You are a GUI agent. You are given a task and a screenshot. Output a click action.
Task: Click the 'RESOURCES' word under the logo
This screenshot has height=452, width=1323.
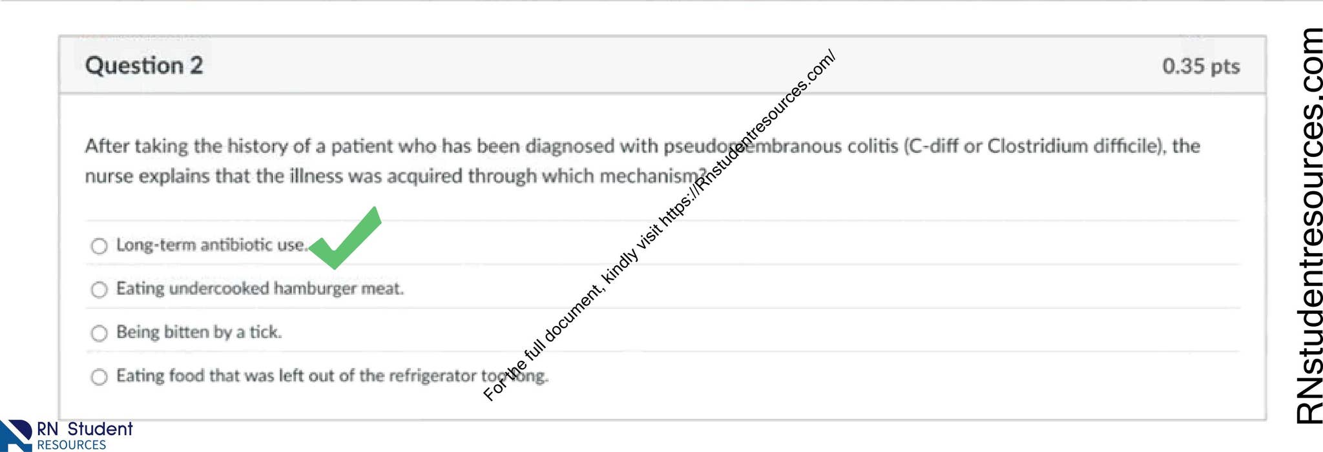click(x=71, y=445)
